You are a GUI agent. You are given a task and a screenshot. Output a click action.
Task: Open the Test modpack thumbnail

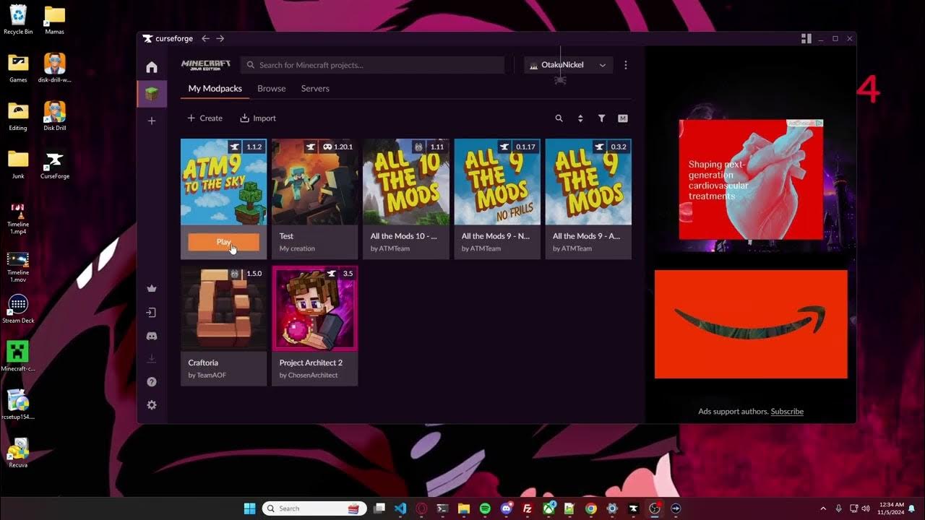tap(314, 182)
